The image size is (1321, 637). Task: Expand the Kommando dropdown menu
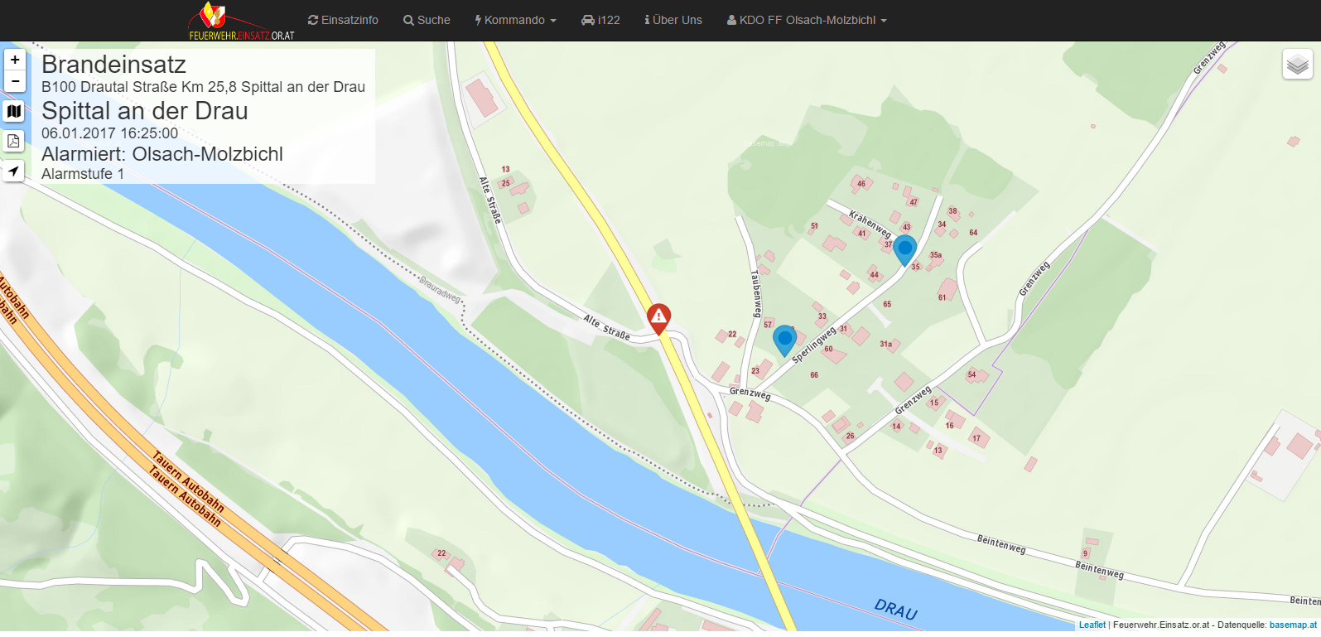pos(515,20)
